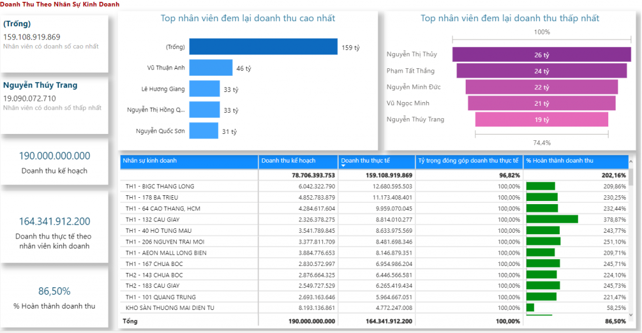Select the Lê Hương Giang 33 tỷ bar
The width and height of the screenshot is (642, 333).
pos(204,89)
